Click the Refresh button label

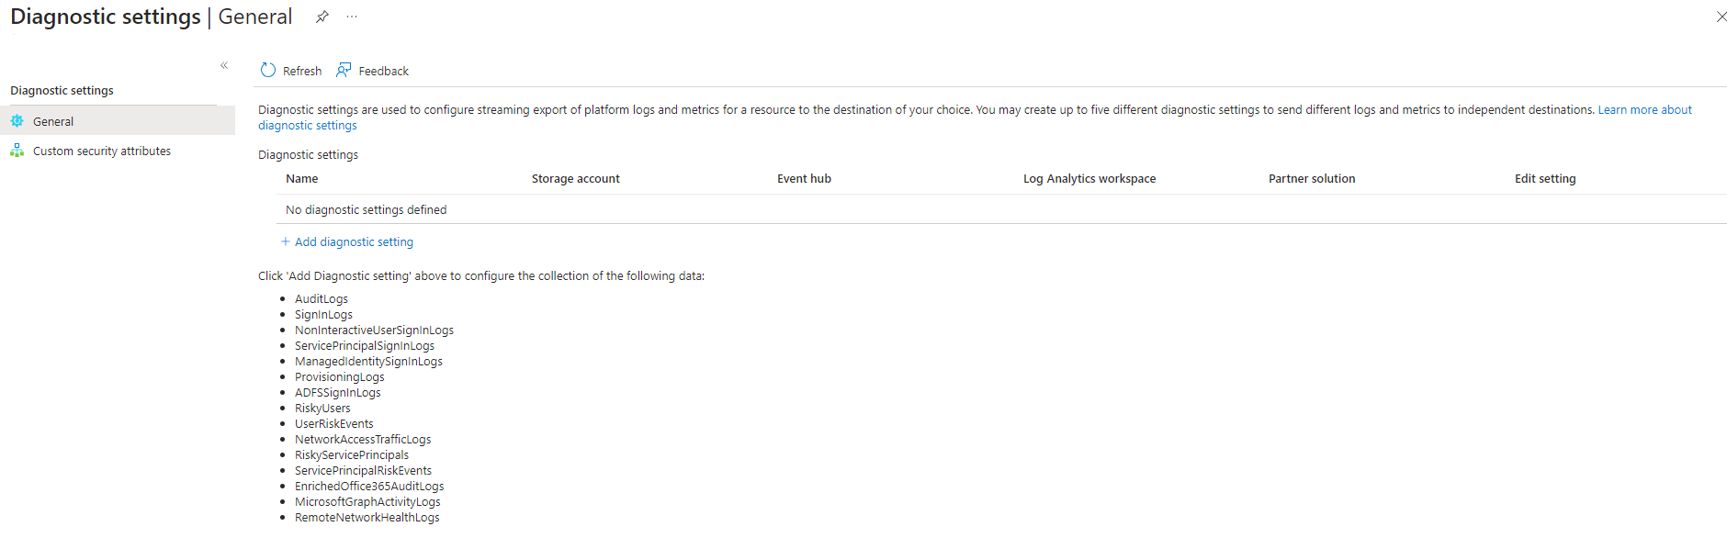pos(302,71)
